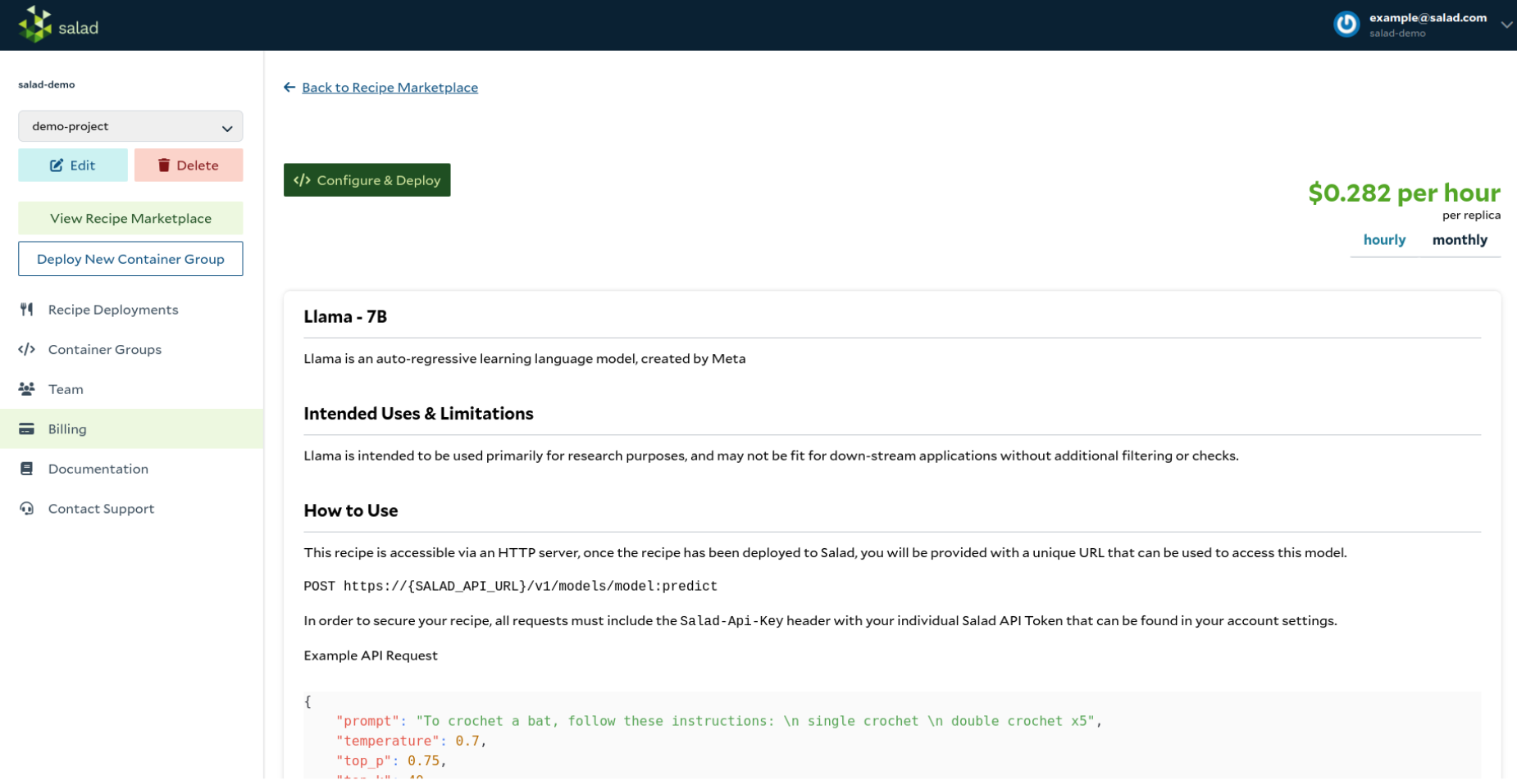
Task: Click the Edit project button
Action: pos(73,166)
